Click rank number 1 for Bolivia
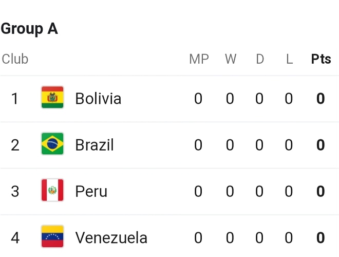 (x=14, y=98)
